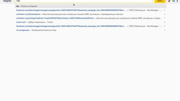The image size is (180, 101).
Task: Focus the Yandex search input field
Action: [x=84, y=1]
